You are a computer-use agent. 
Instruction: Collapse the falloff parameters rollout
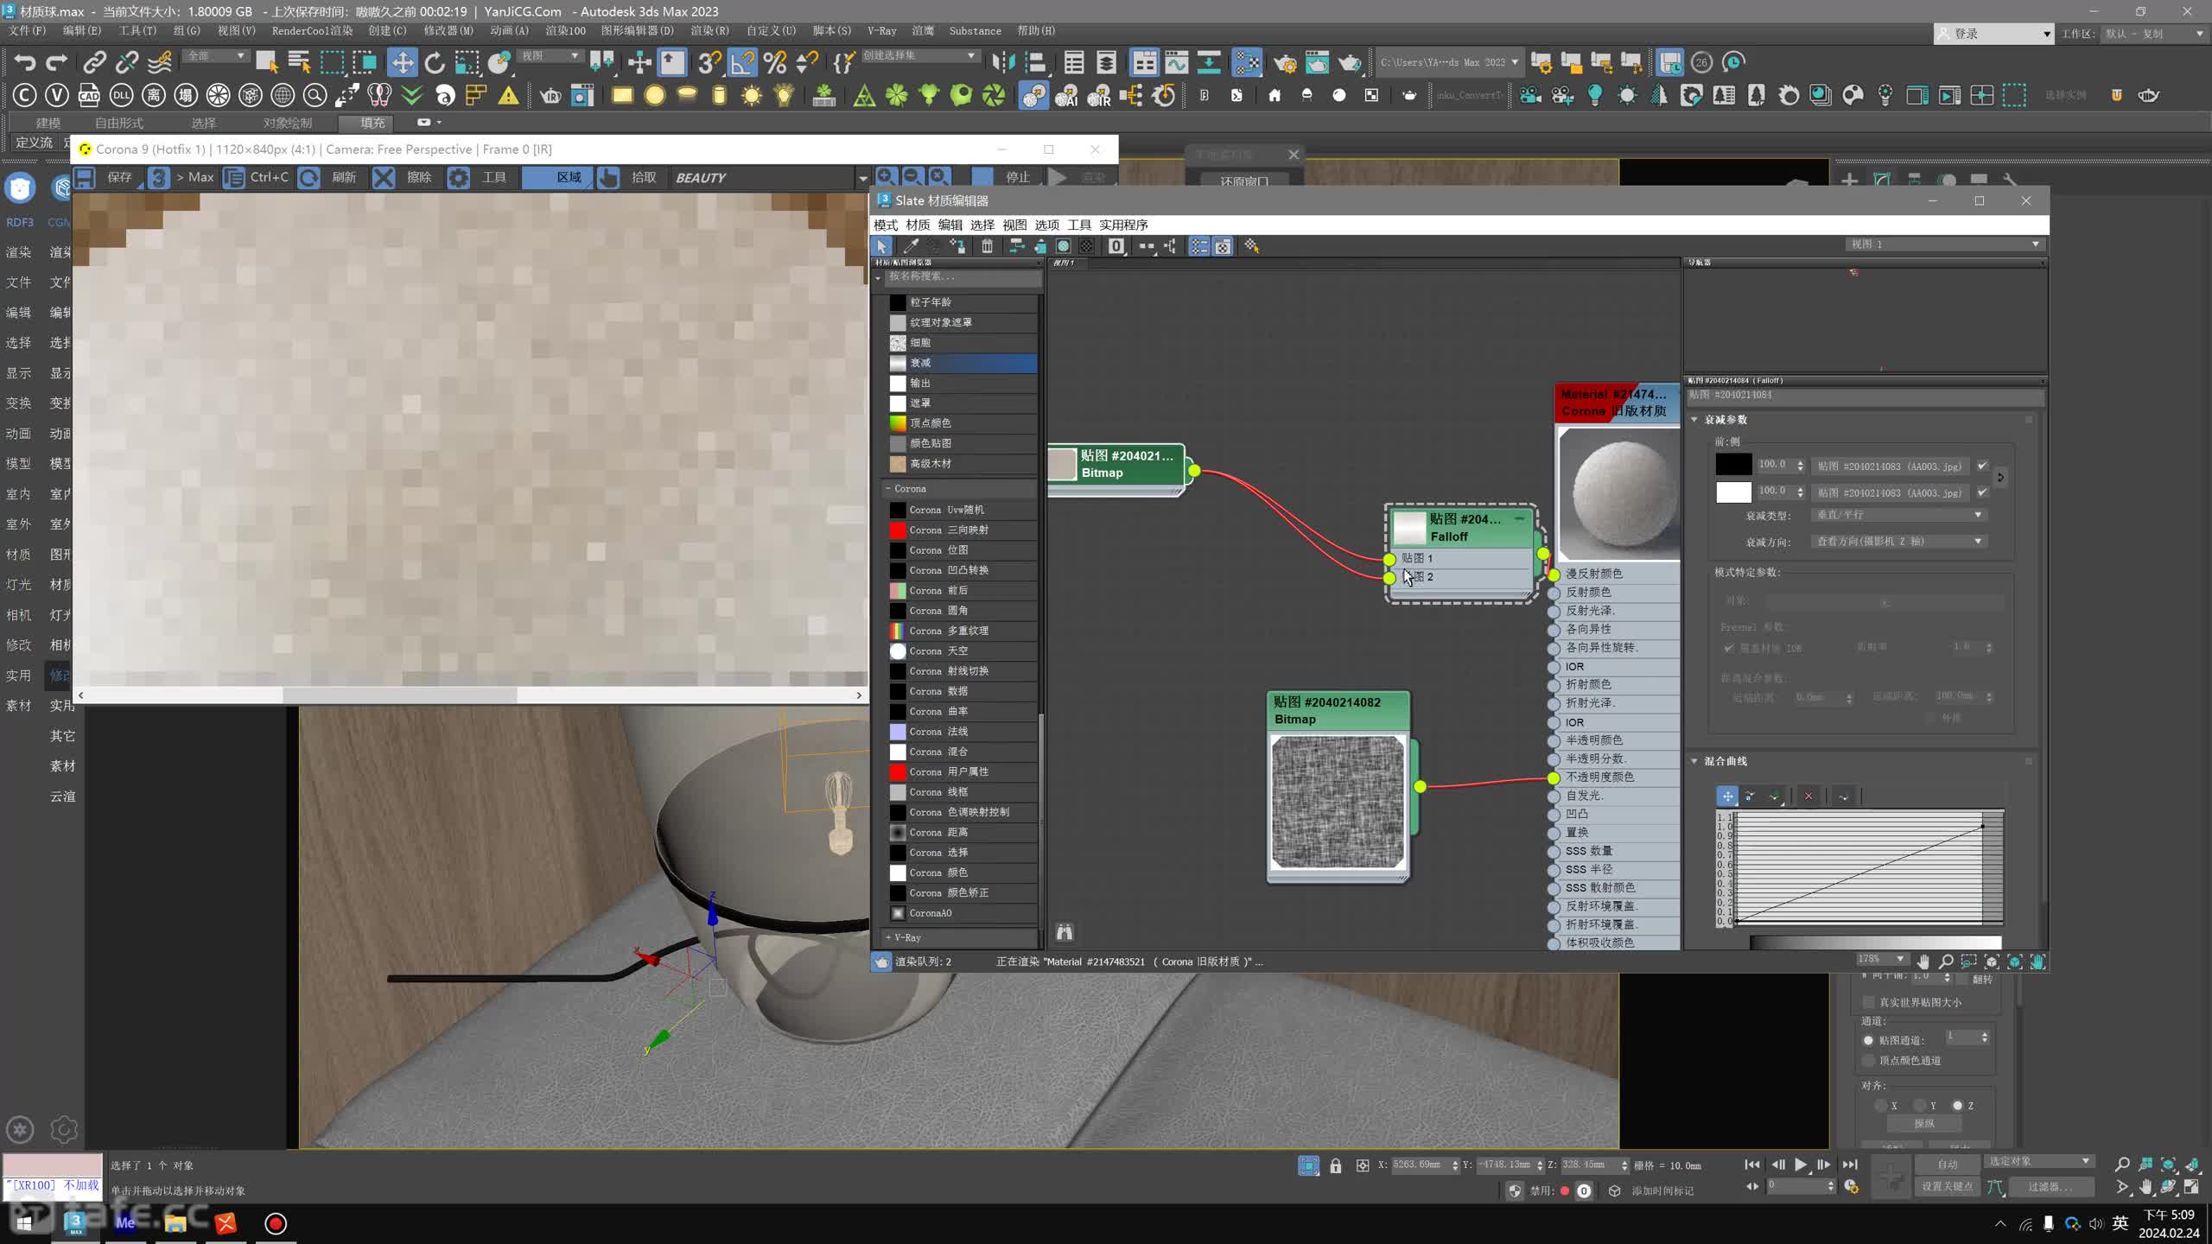click(x=1694, y=420)
